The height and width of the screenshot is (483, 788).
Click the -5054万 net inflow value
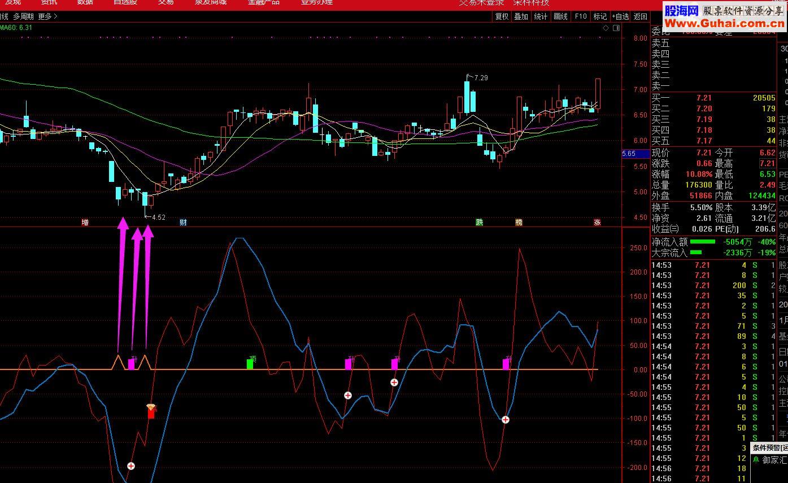pyautogui.click(x=738, y=242)
